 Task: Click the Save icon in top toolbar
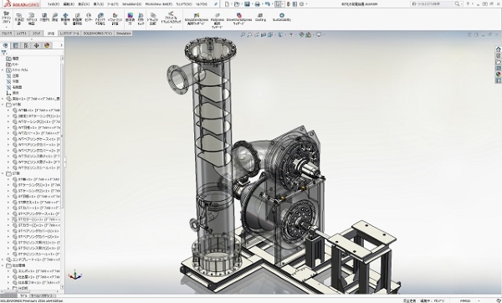click(x=247, y=4)
